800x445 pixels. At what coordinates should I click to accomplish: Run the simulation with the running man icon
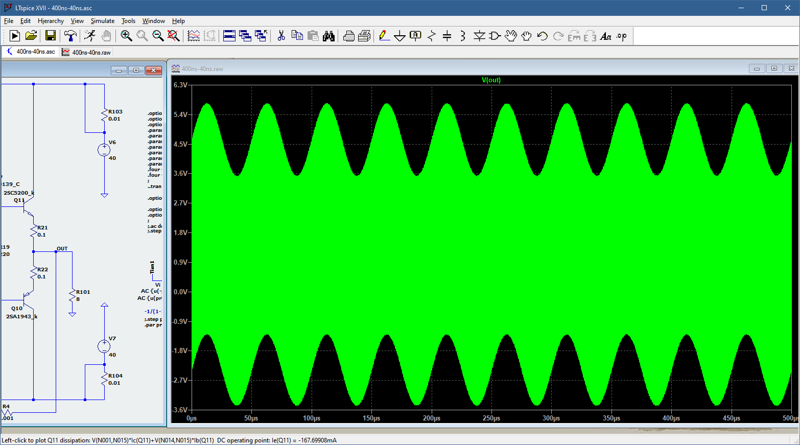coord(90,36)
